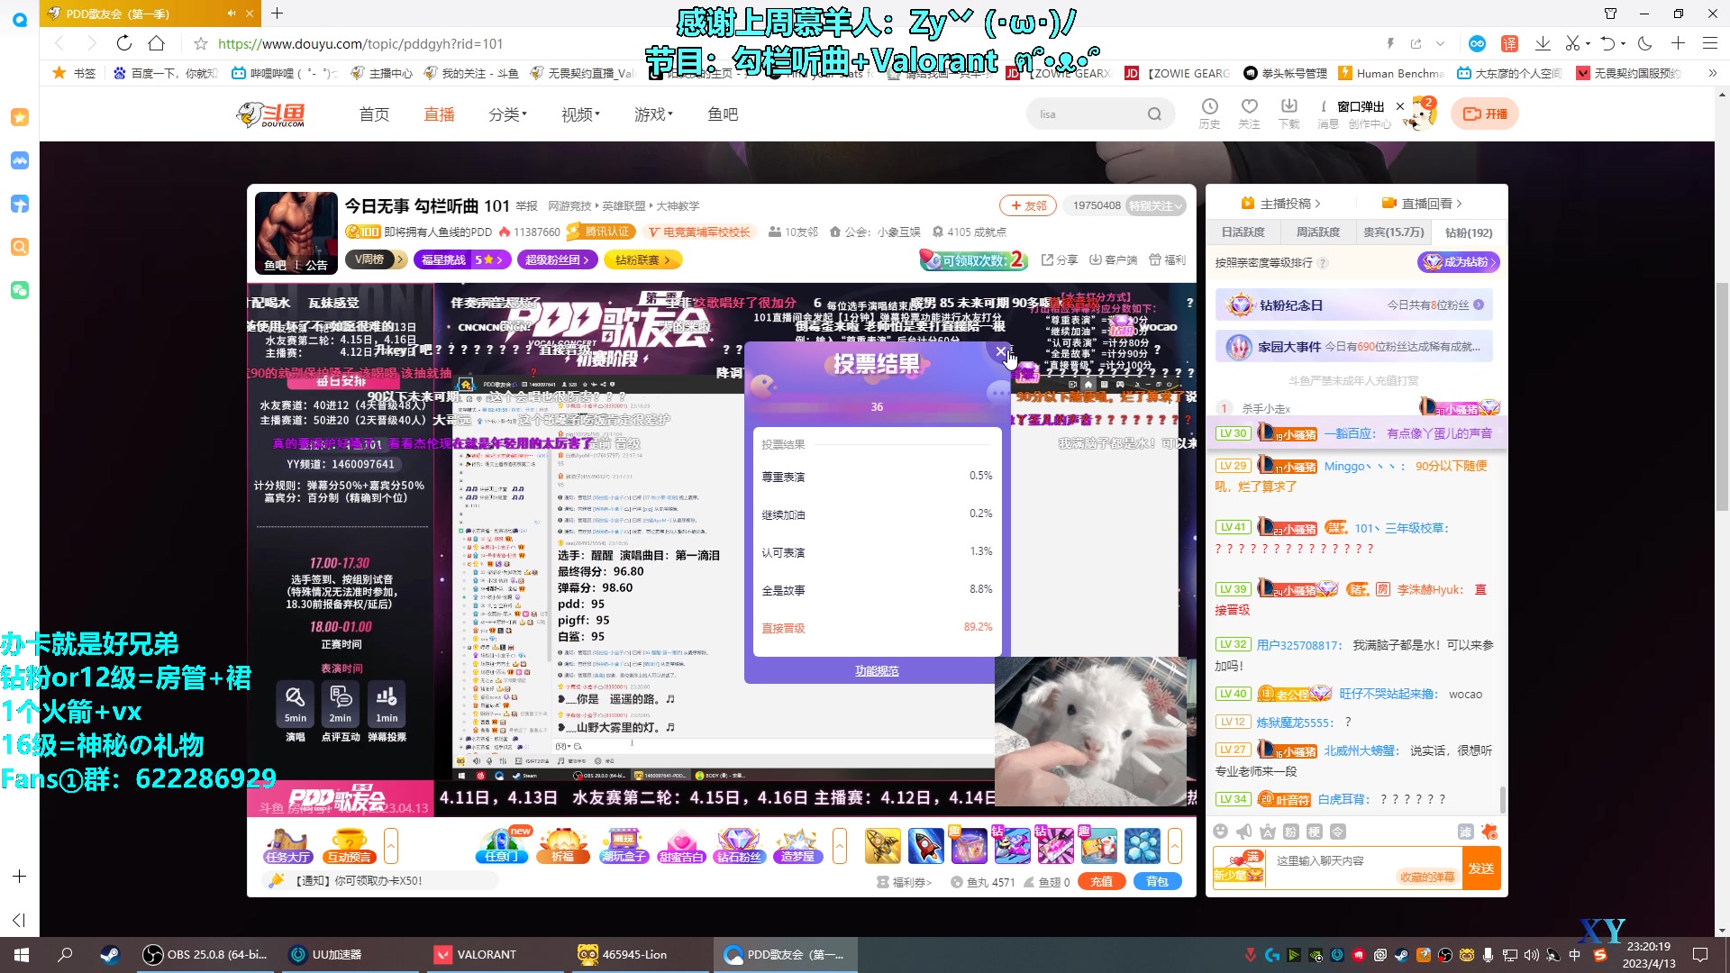The width and height of the screenshot is (1730, 973).
Task: Click the 开播 start streaming button
Action: click(x=1485, y=114)
